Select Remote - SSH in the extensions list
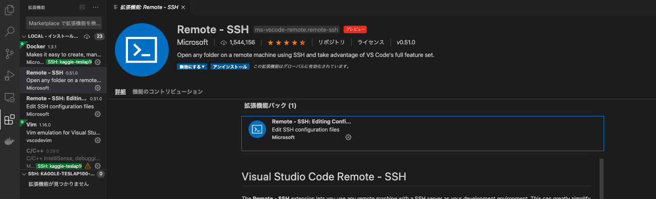The height and width of the screenshot is (199, 656). (63, 80)
